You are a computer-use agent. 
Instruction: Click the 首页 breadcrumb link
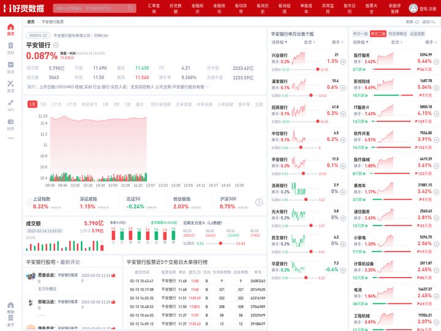point(31,22)
